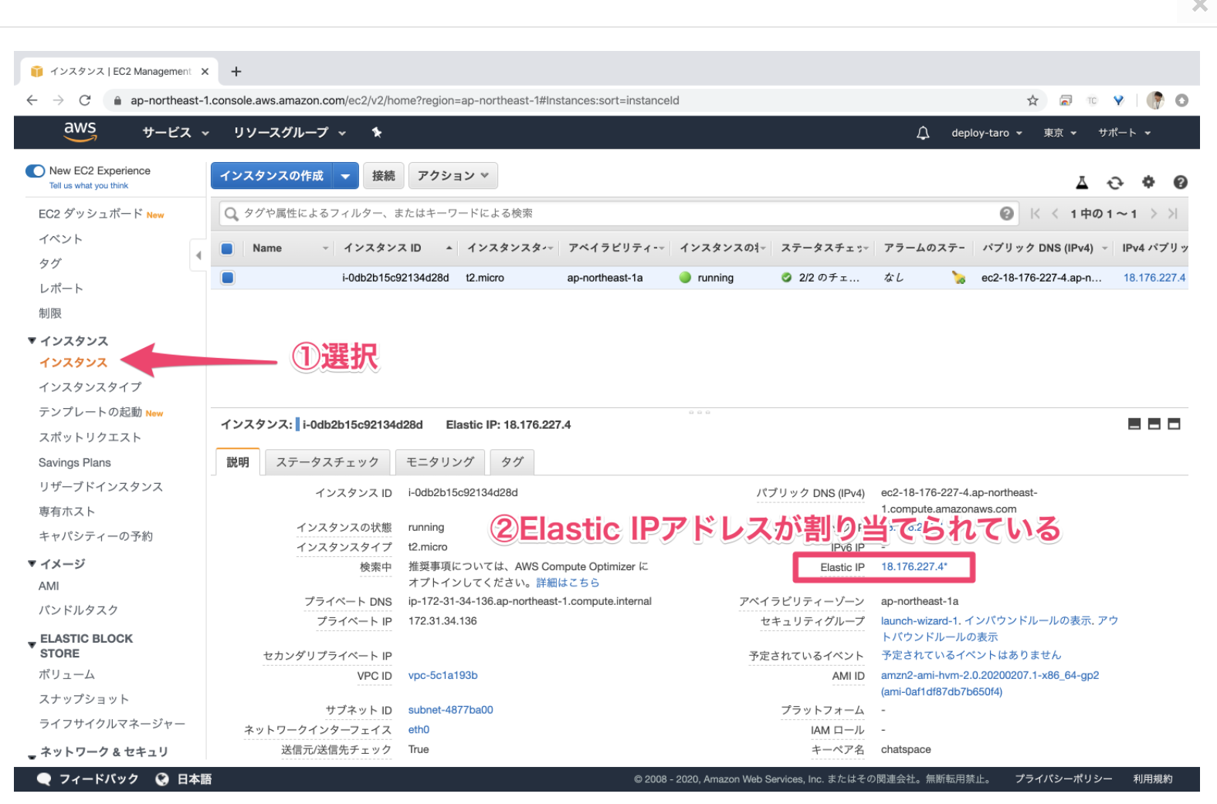Switch to the 説明 tab

click(x=238, y=462)
